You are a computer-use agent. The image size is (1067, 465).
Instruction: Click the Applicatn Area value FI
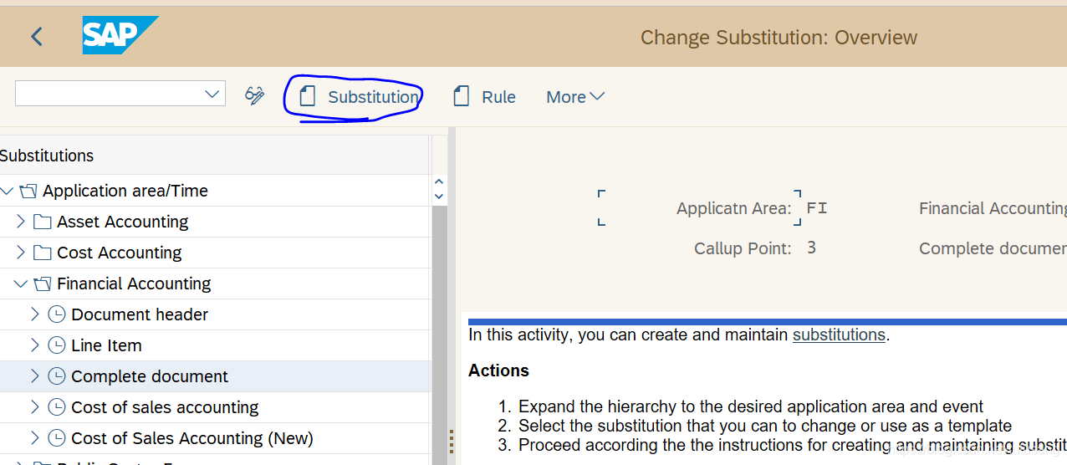[817, 208]
